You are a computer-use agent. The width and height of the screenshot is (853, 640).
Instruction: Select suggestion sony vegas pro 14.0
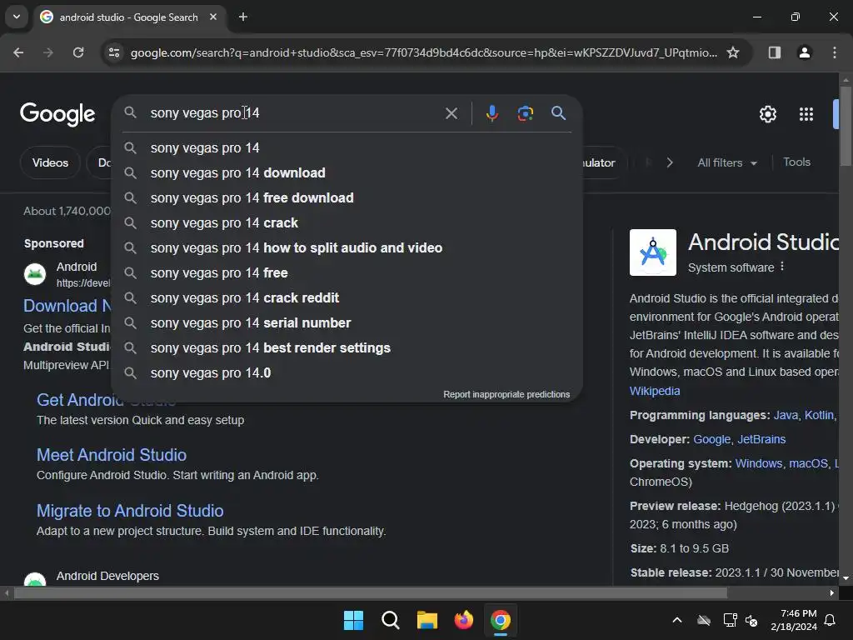coord(347,373)
